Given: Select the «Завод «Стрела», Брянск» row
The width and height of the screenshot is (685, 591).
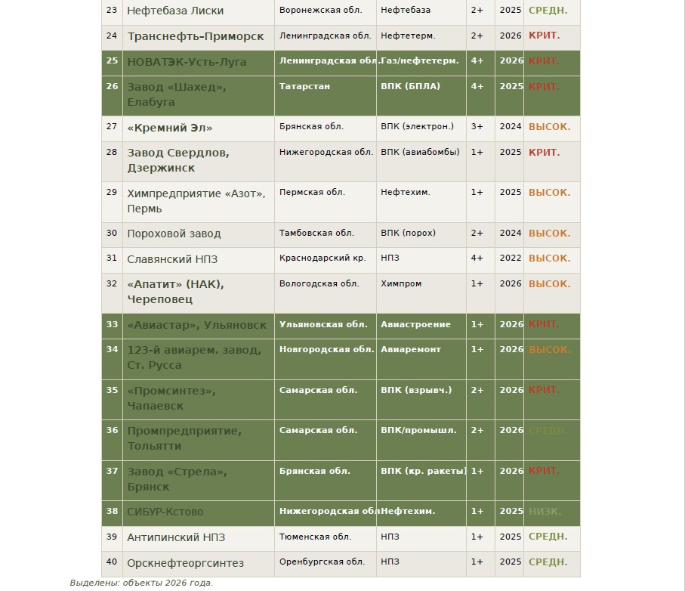Looking at the screenshot, I should point(177,479).
